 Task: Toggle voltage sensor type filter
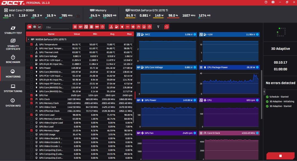coord(117,27)
